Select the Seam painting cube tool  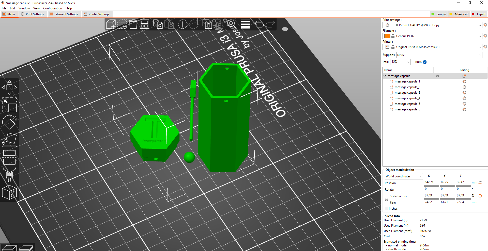click(9, 192)
